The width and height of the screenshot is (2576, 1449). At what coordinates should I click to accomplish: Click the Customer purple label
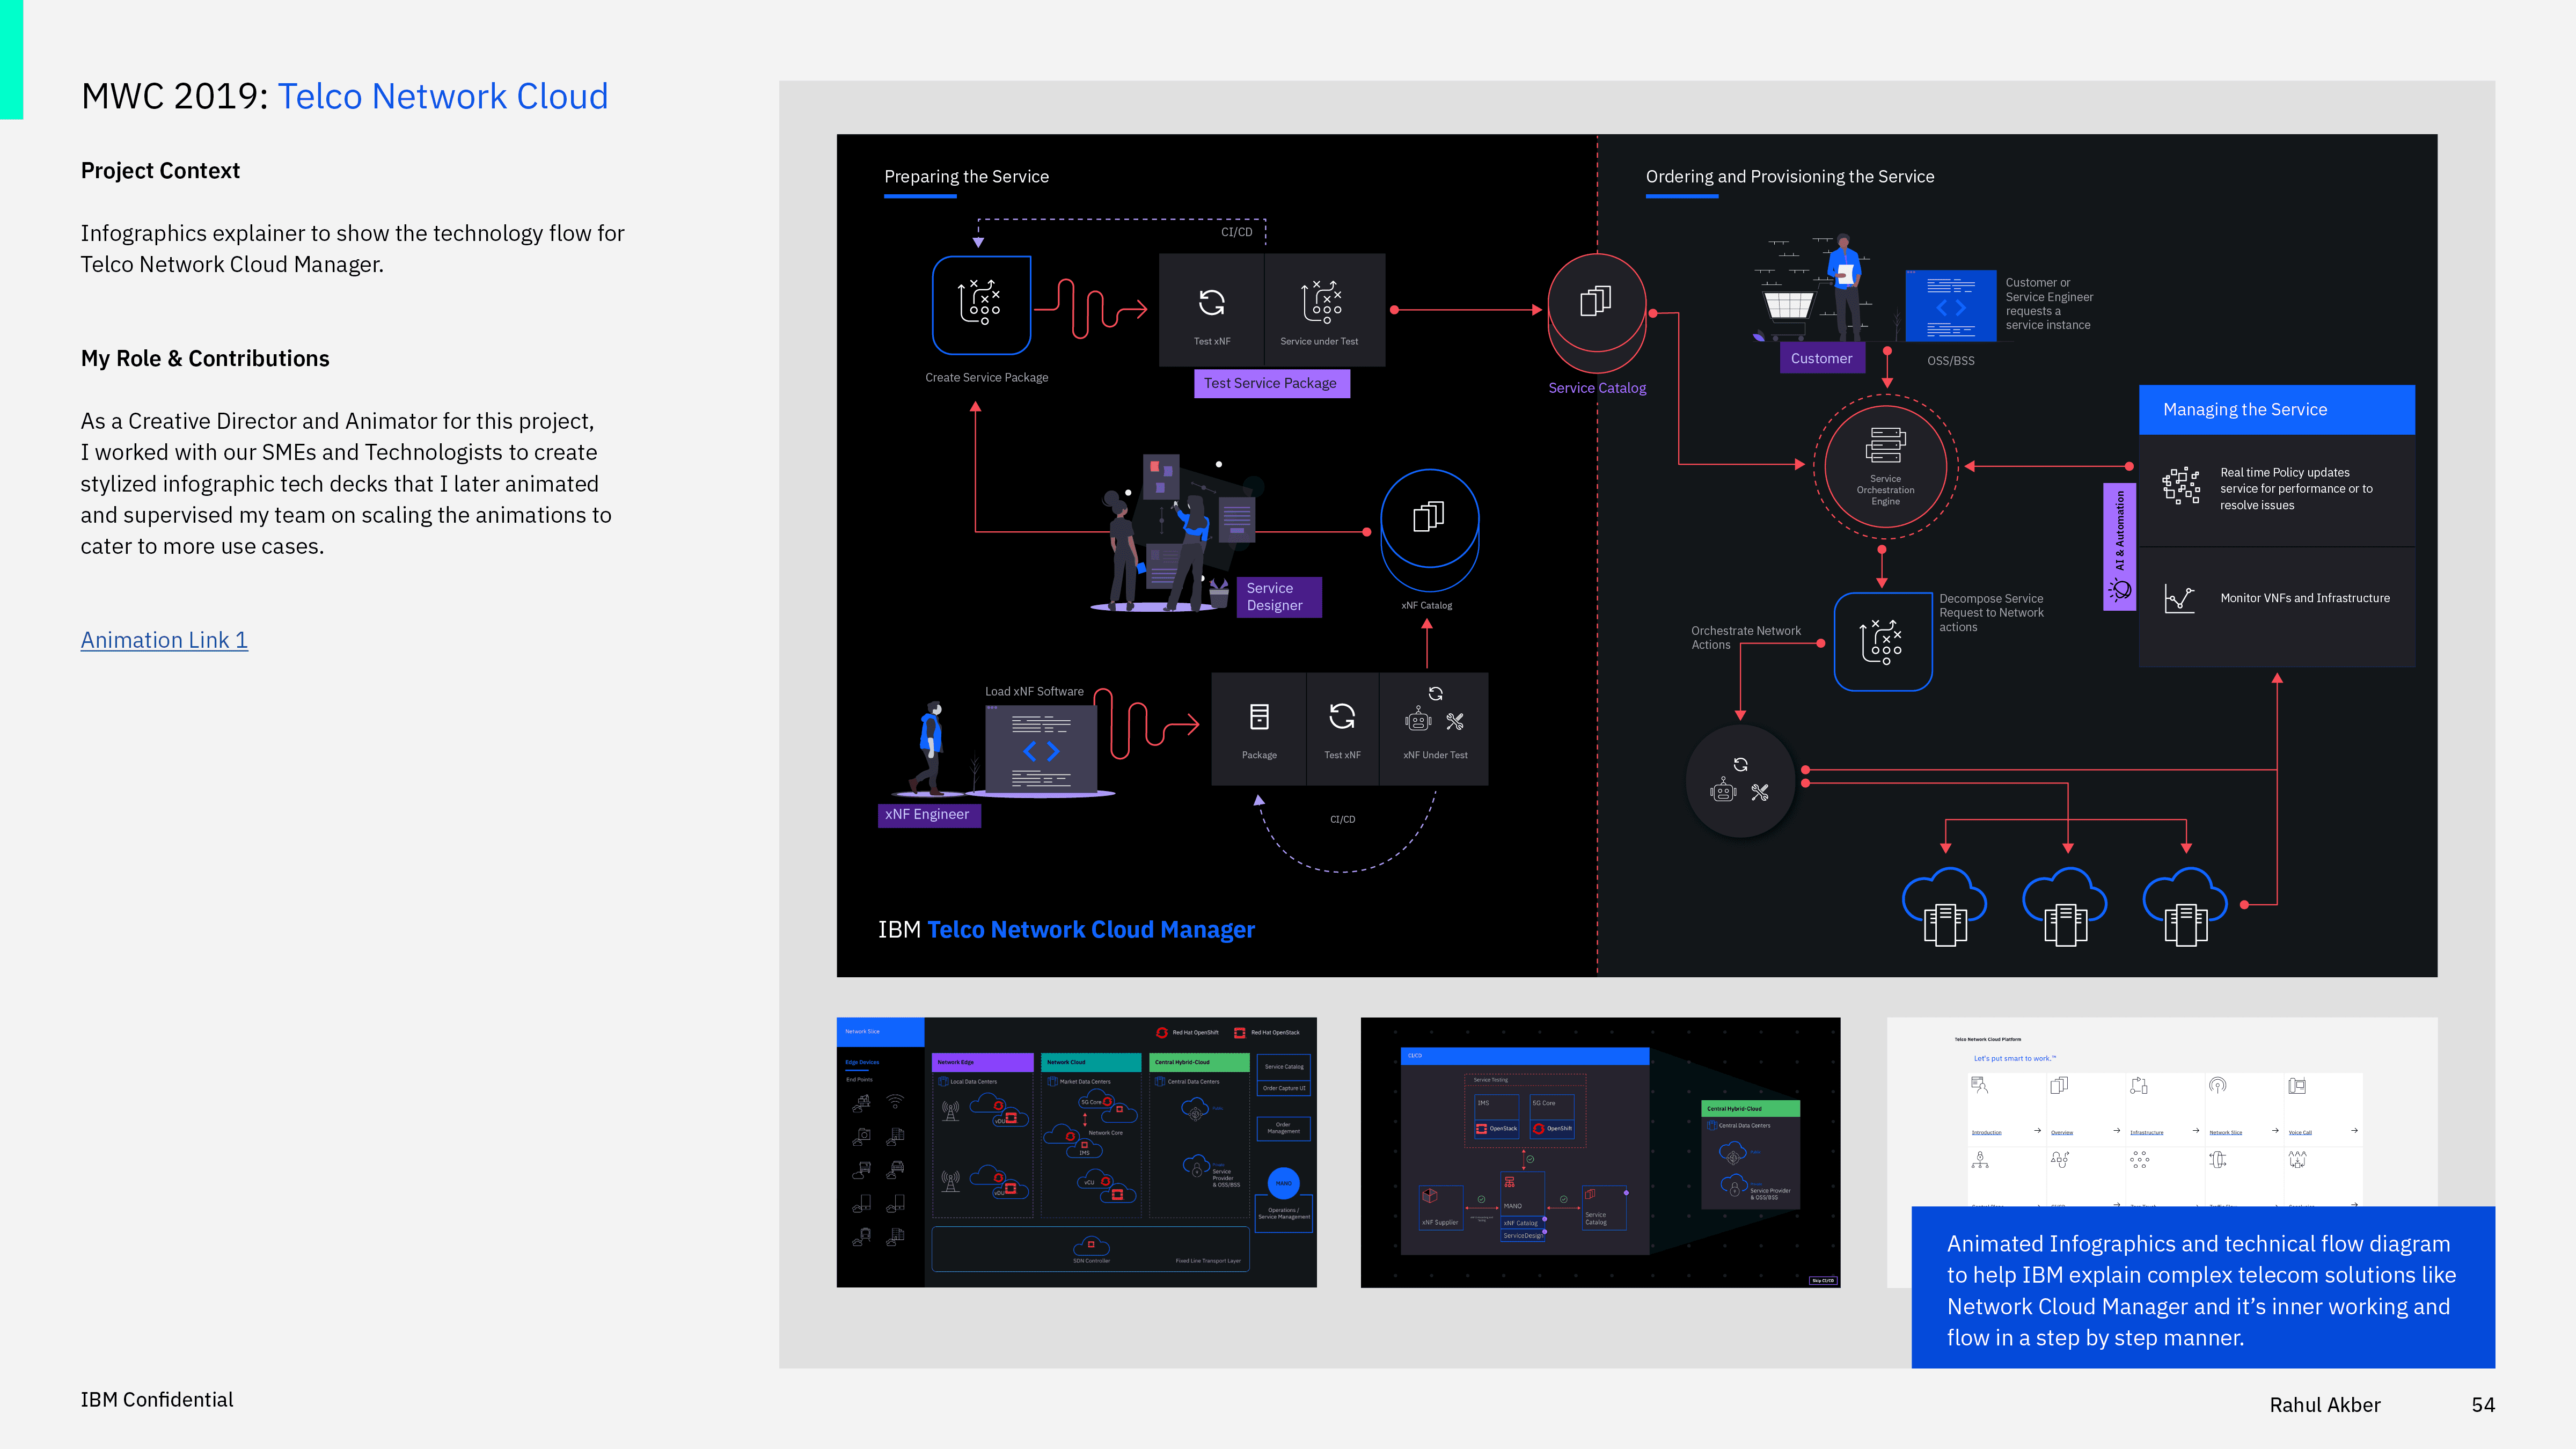[x=1821, y=358]
